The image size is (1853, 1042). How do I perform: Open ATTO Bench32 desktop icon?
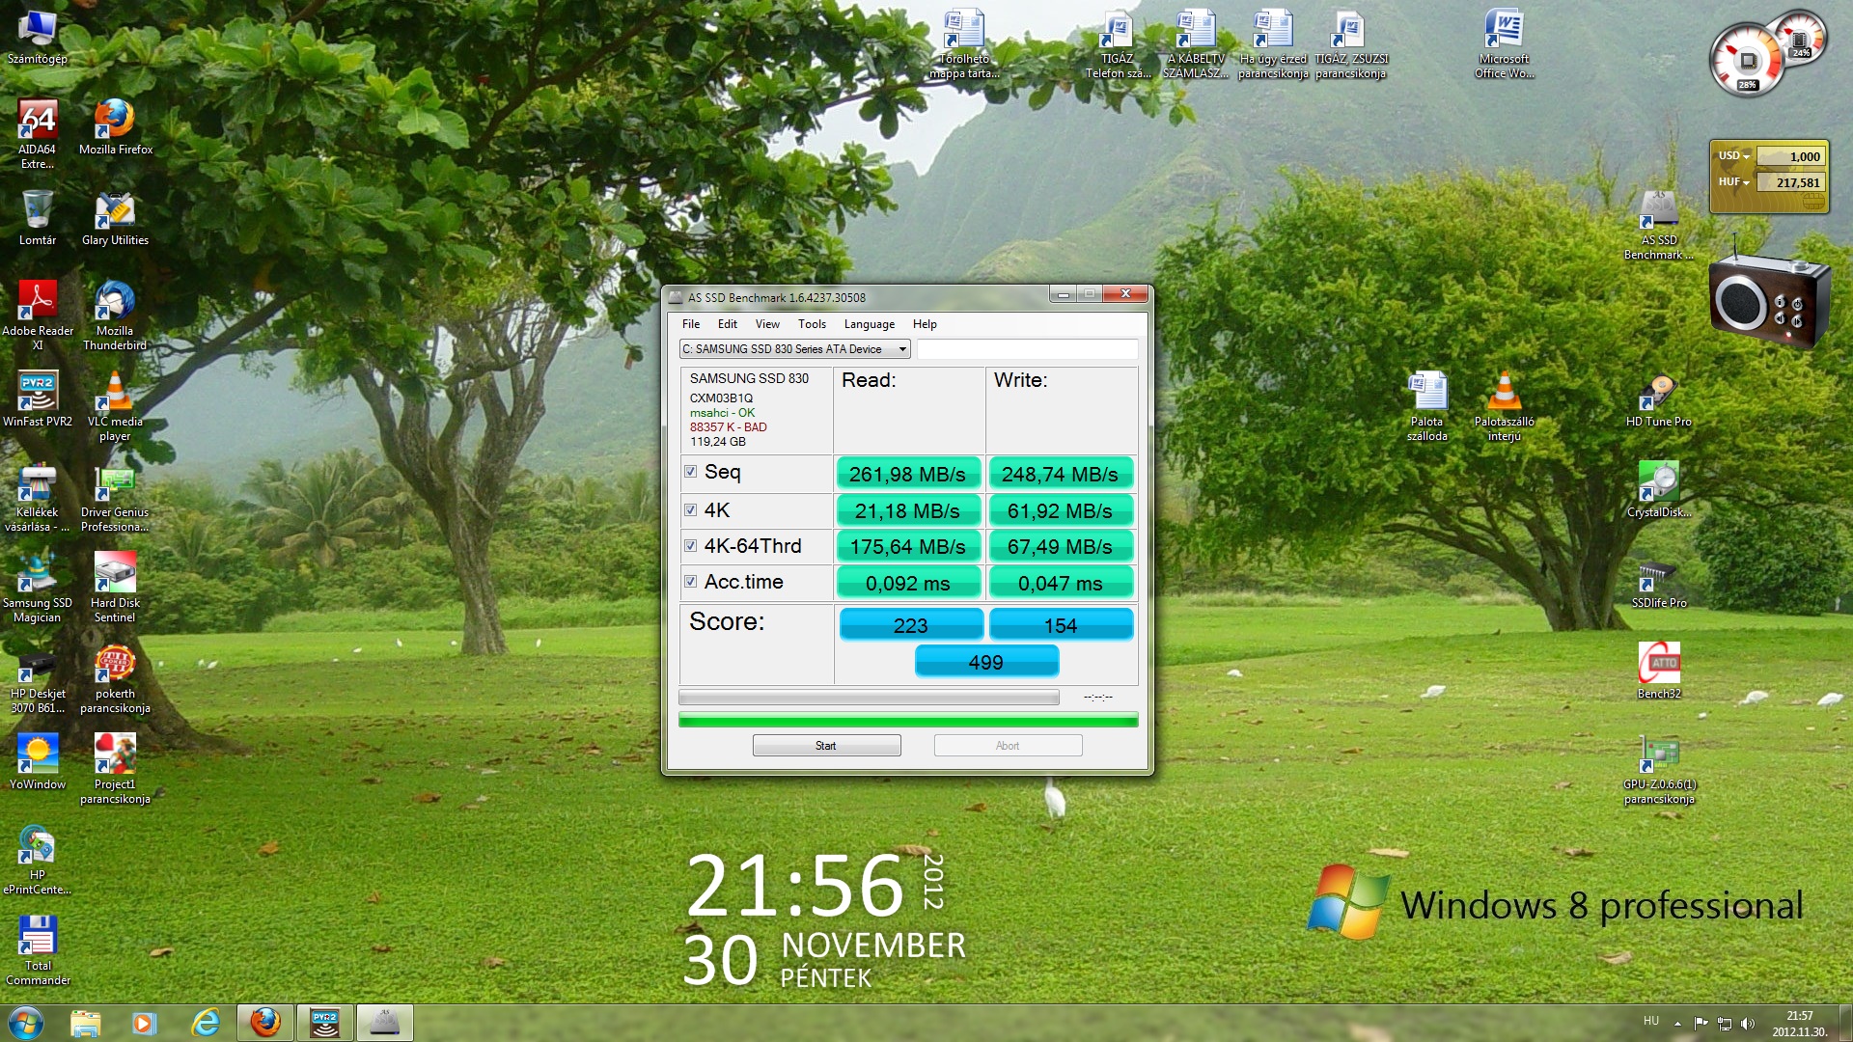pos(1658,664)
